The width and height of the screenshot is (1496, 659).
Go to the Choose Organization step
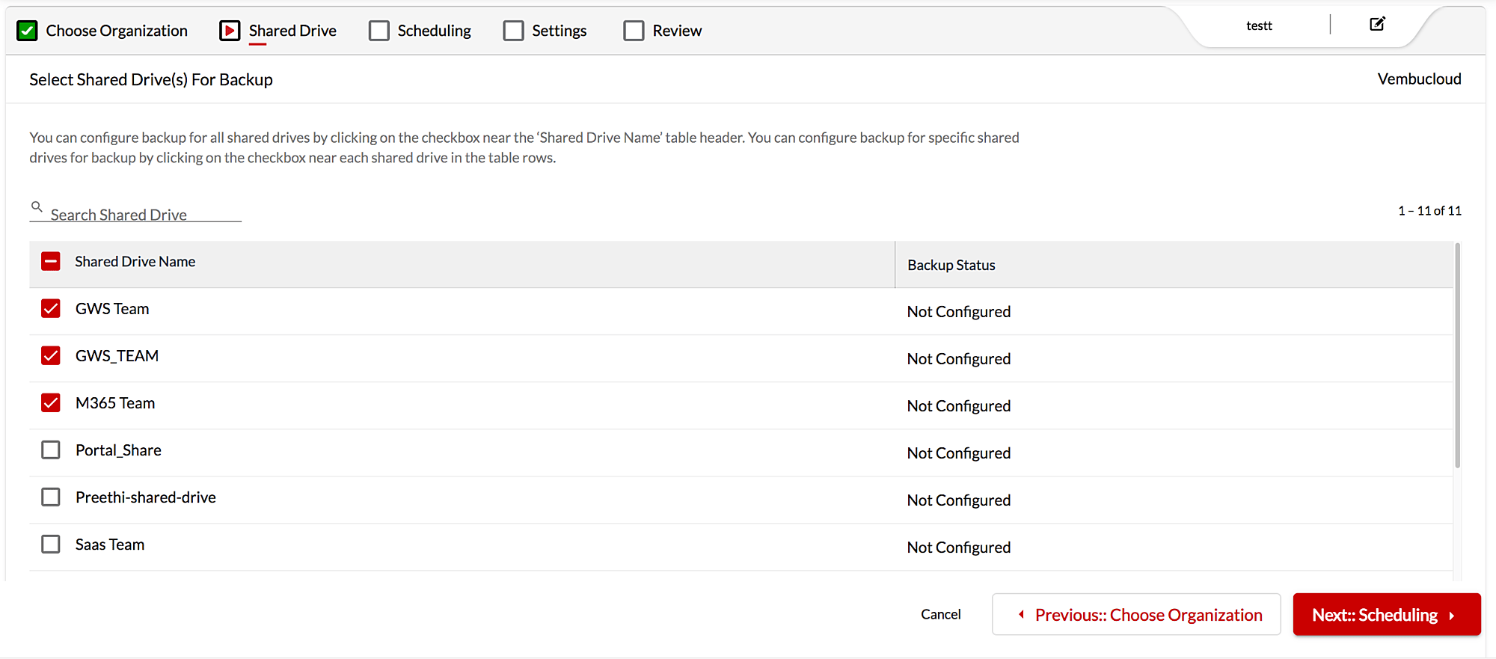pos(117,31)
